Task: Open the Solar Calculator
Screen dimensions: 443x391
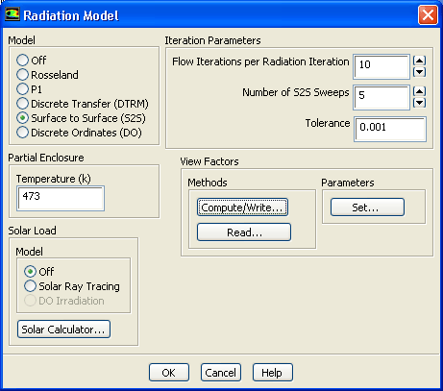Action: pyautogui.click(x=63, y=330)
